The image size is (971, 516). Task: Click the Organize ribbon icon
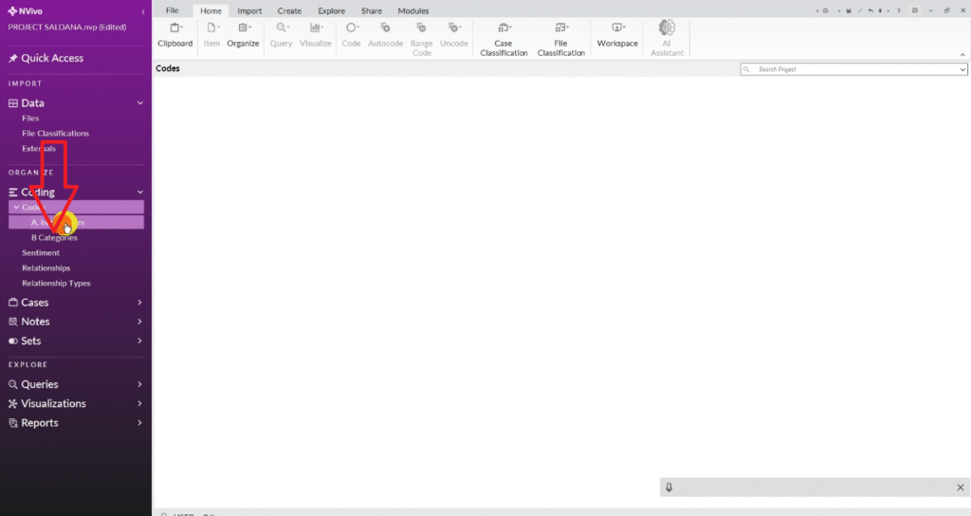243,34
